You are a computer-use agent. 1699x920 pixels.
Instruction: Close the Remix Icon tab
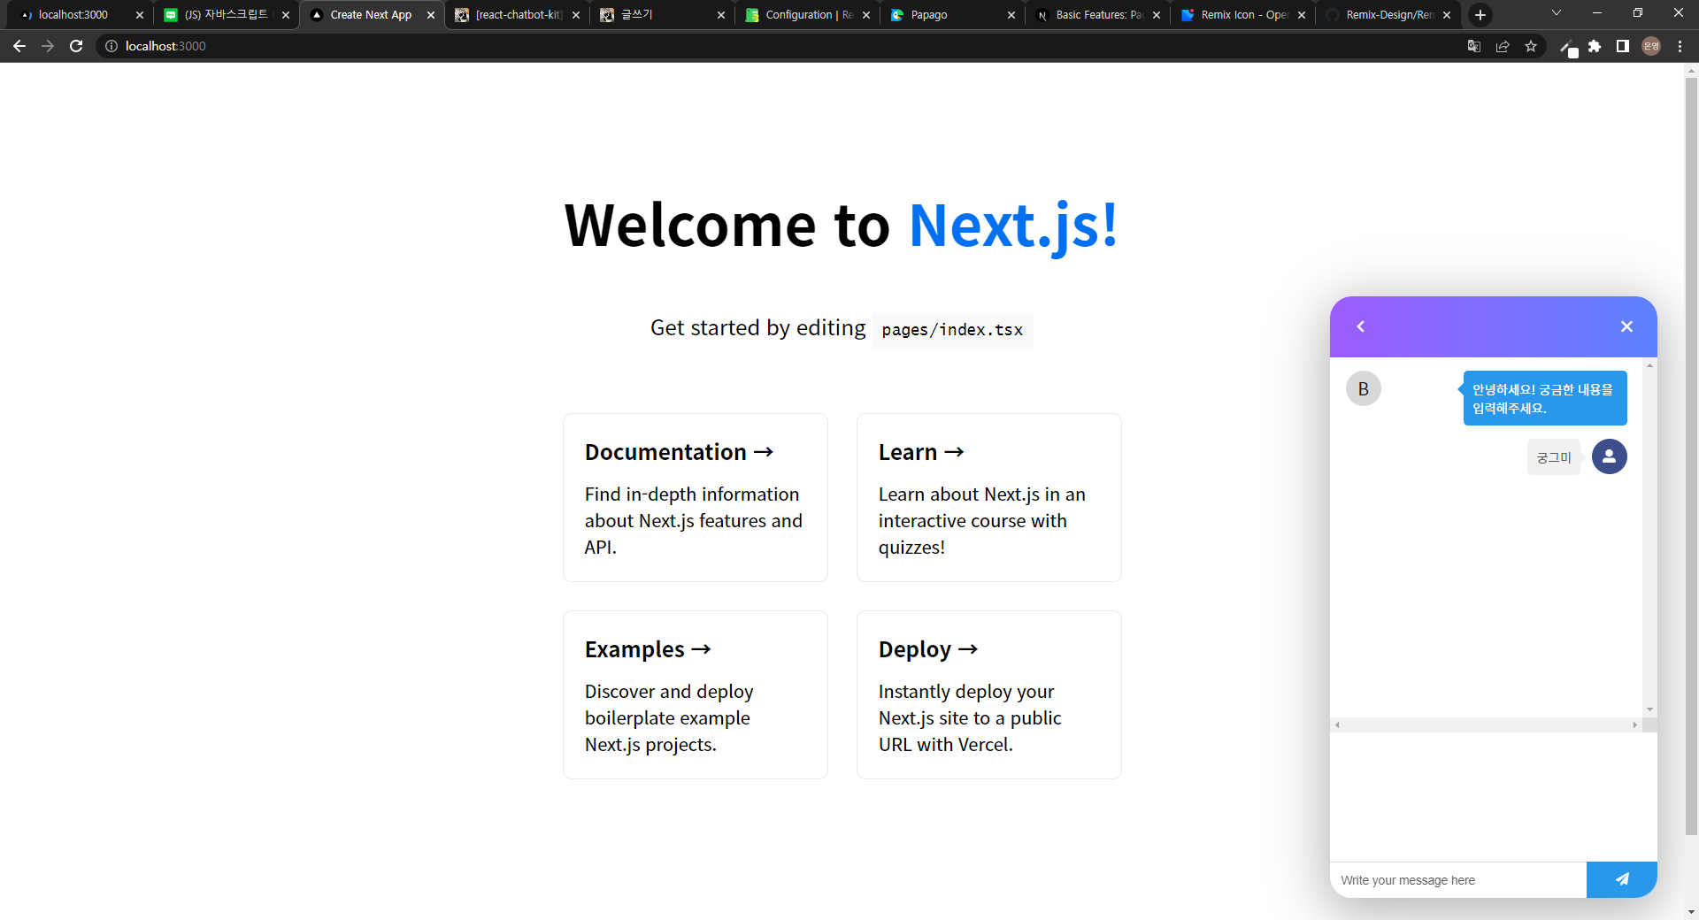1302,15
